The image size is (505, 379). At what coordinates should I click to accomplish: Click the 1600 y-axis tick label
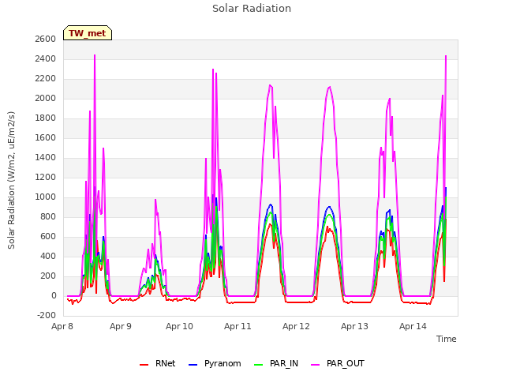[46, 137]
